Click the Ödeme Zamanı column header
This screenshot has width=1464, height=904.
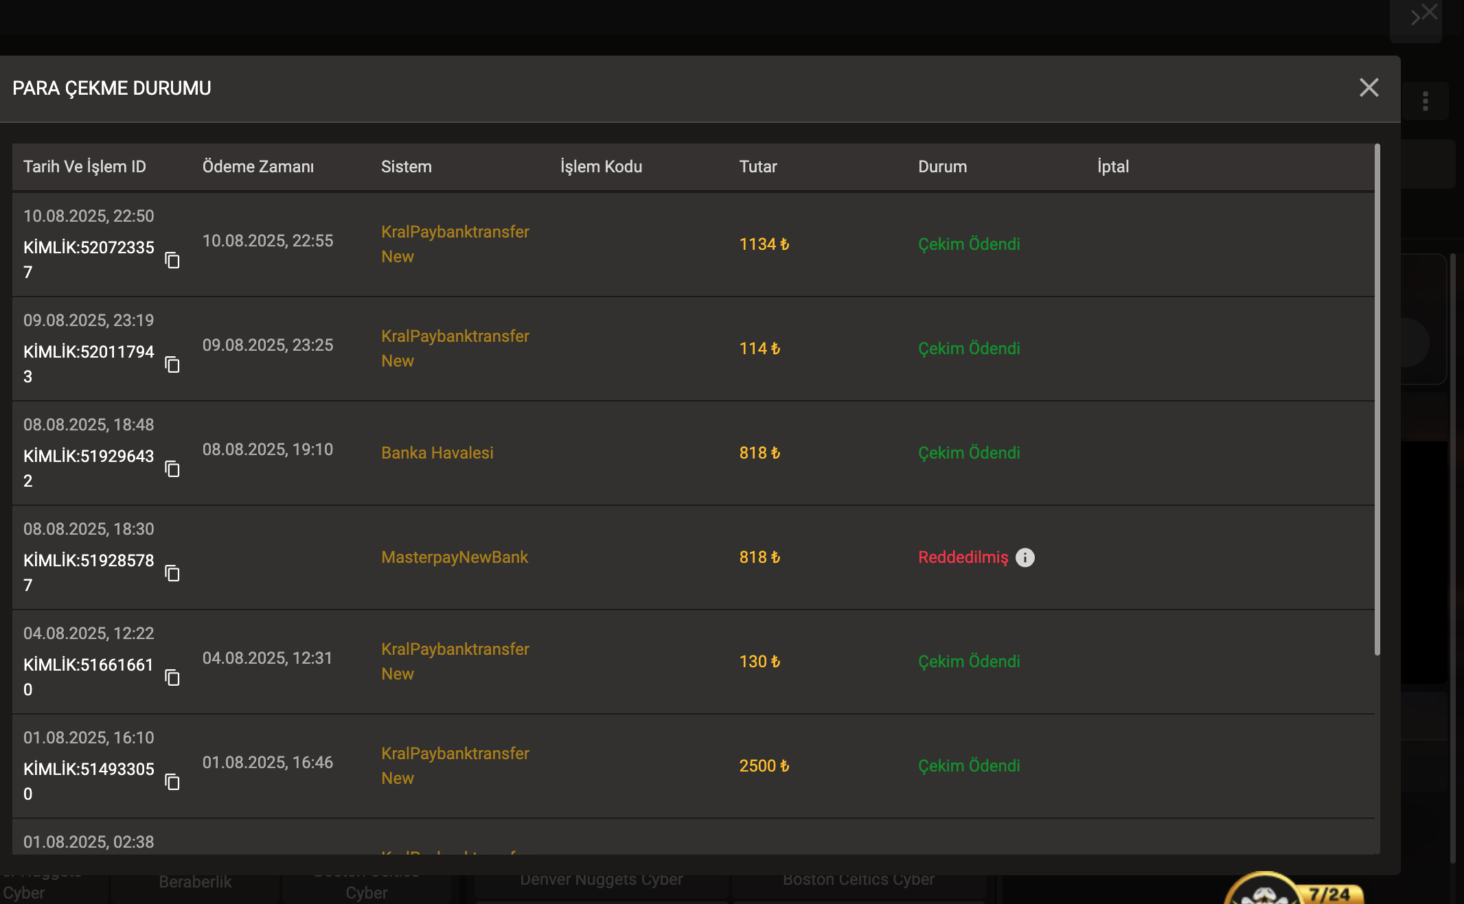pos(258,167)
